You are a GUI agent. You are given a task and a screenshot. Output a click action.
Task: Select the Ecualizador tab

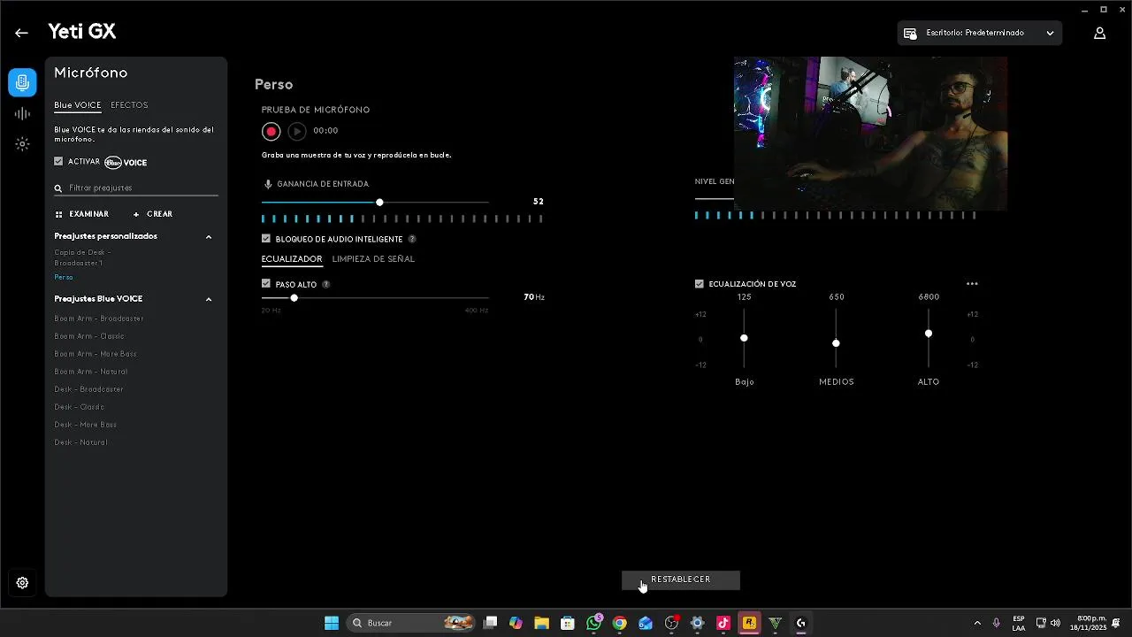coord(292,259)
